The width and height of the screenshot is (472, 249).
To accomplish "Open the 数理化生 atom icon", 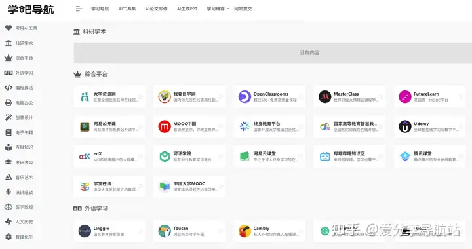I will [x=9, y=237].
